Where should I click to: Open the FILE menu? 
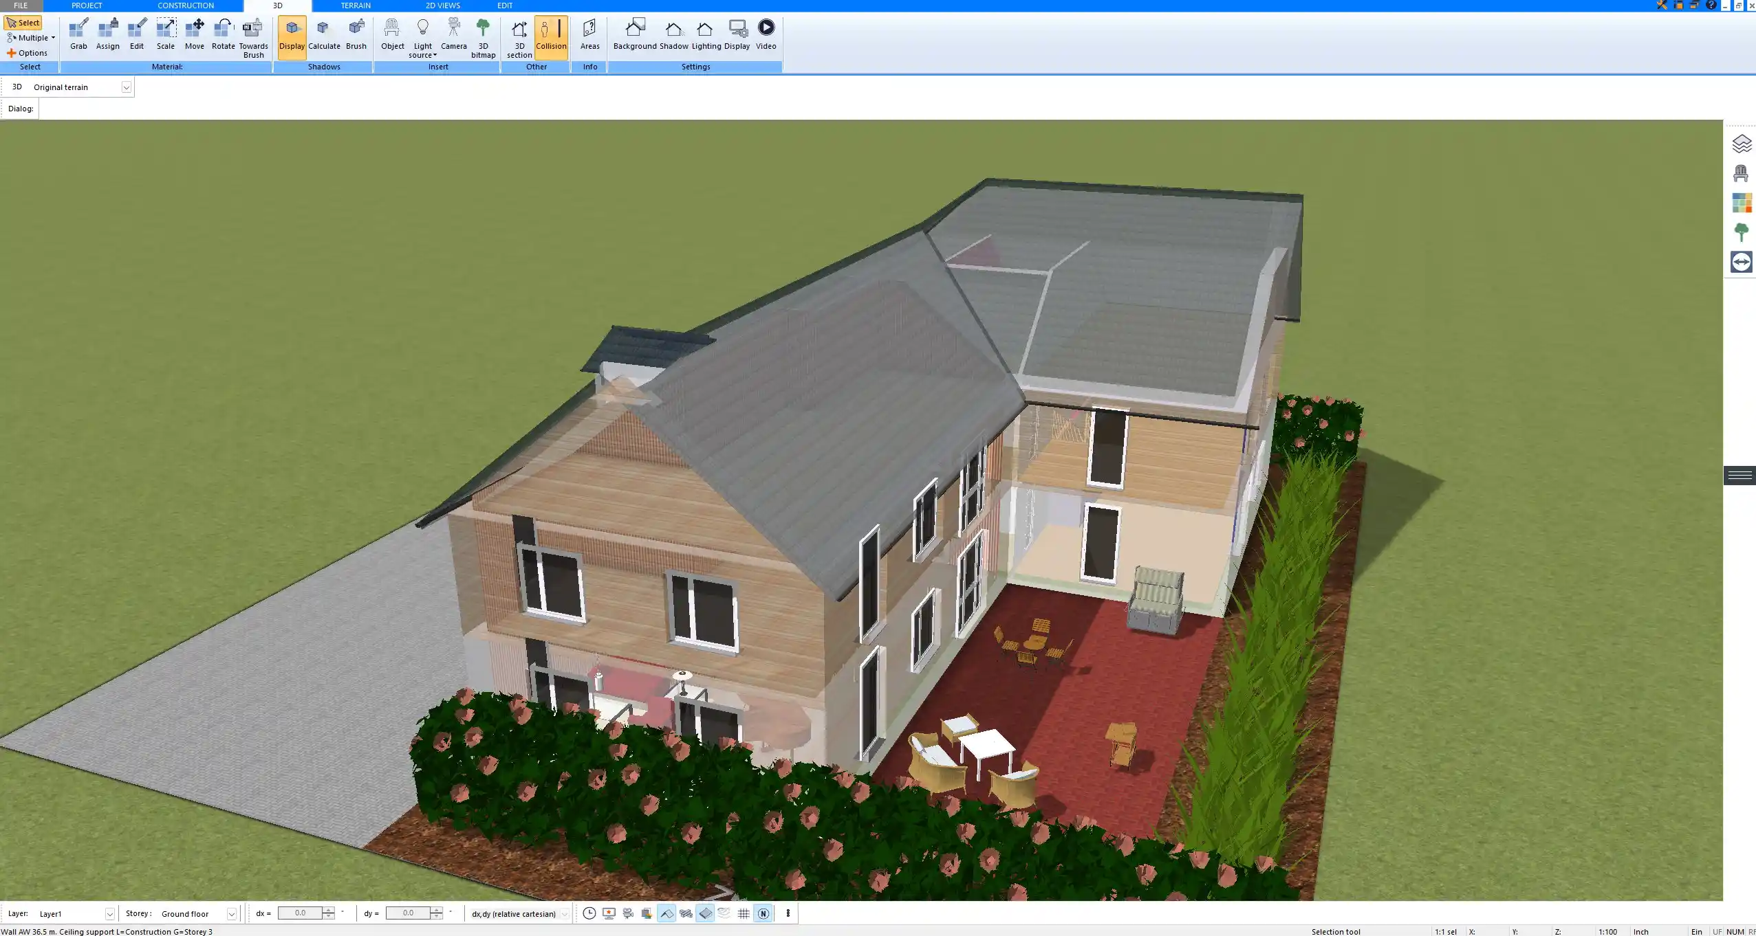[x=21, y=5]
